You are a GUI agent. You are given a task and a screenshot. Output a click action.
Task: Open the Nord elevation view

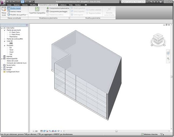[x=11, y=50]
